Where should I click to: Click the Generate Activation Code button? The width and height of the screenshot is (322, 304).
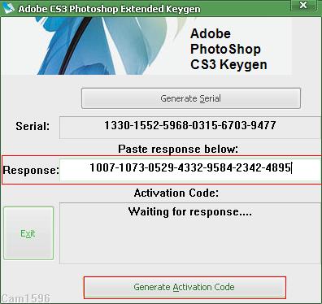(x=185, y=287)
